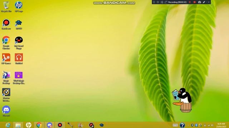Open Internet Explorer from the taskbar
The height and width of the screenshot is (128, 229).
click(8, 125)
